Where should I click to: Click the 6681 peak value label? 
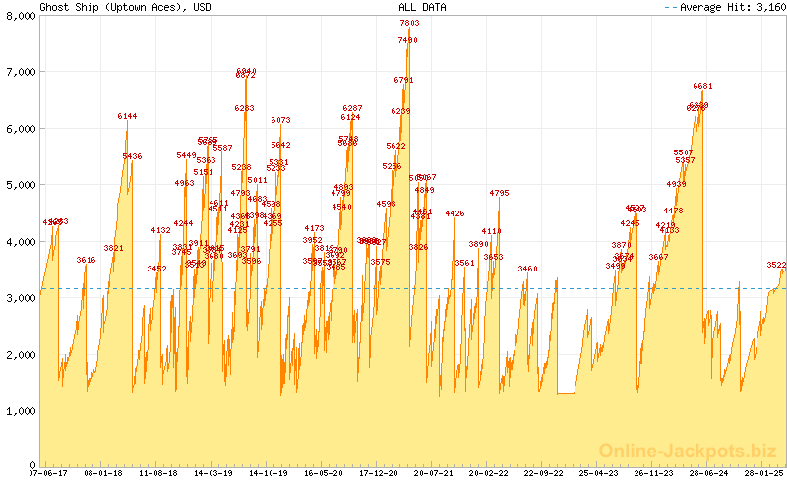tap(702, 86)
